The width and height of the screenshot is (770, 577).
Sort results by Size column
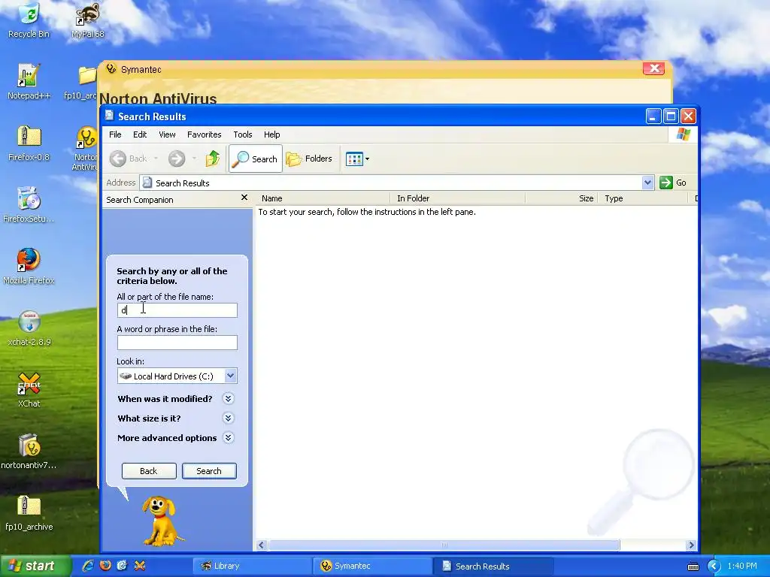pos(562,198)
